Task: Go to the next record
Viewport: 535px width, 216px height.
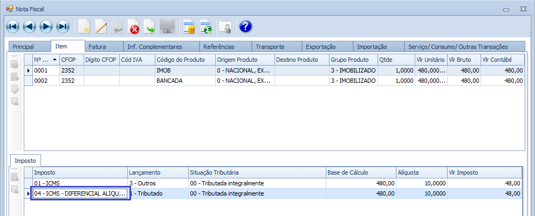Action: 46,26
